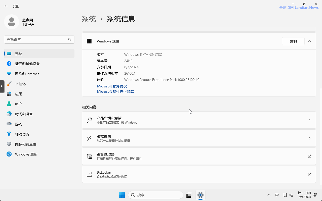
Task: Select 蓝牙和其他设备 in the sidebar
Action: click(x=39, y=64)
